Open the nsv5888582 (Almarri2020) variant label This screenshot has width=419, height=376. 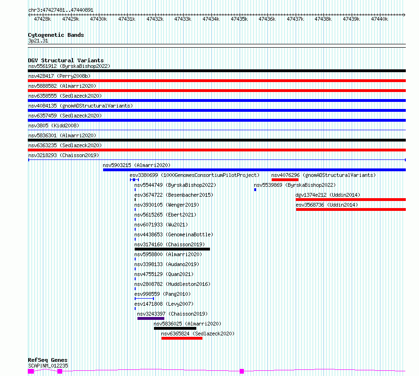coord(62,86)
